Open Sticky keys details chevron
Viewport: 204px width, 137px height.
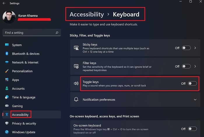click(195, 48)
